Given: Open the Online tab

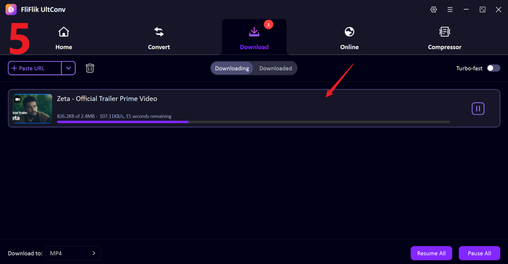Looking at the screenshot, I should [x=349, y=38].
